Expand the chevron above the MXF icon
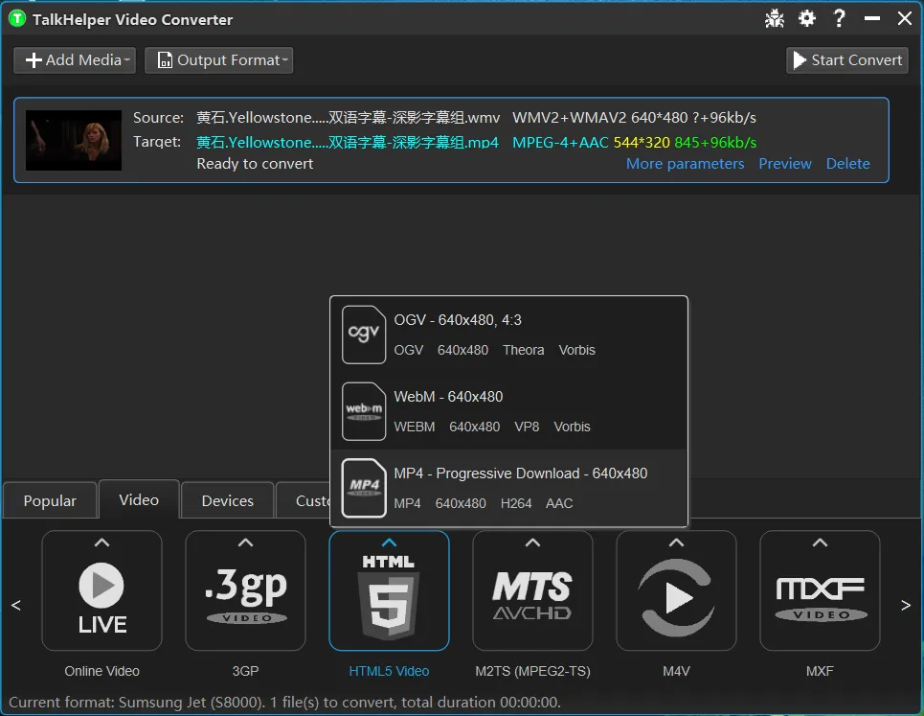The image size is (924, 716). 820,543
